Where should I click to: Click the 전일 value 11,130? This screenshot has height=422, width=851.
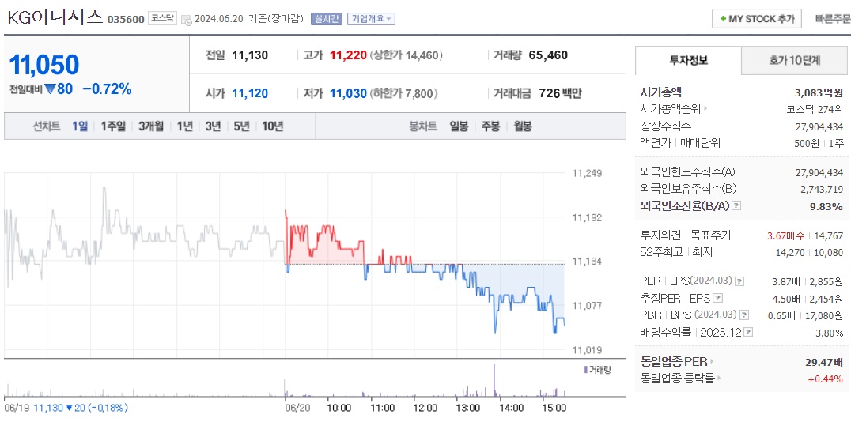[x=250, y=55]
